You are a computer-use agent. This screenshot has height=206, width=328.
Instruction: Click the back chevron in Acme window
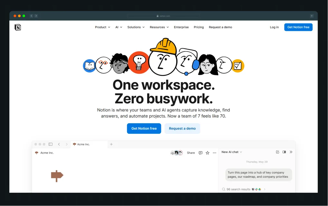point(59,144)
